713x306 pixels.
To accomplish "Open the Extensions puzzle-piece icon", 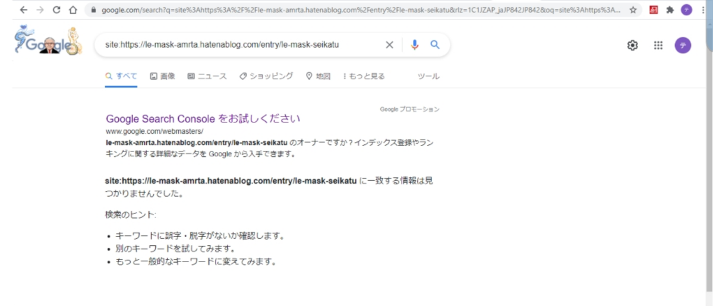I will click(x=670, y=10).
